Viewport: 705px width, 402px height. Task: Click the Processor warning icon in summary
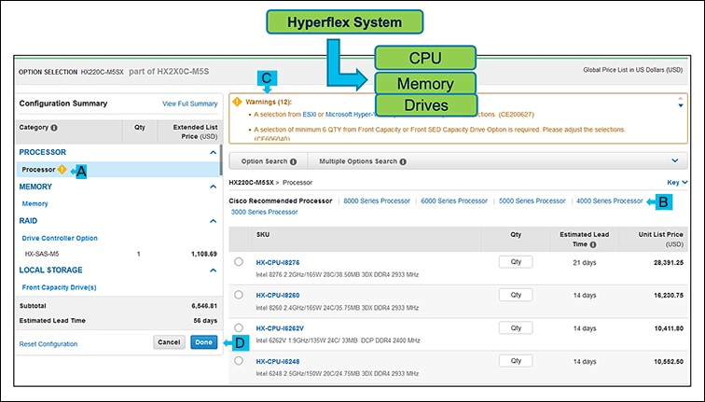pyautogui.click(x=62, y=170)
